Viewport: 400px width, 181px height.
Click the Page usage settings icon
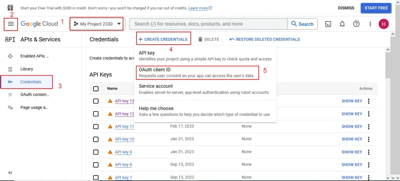tap(10, 108)
